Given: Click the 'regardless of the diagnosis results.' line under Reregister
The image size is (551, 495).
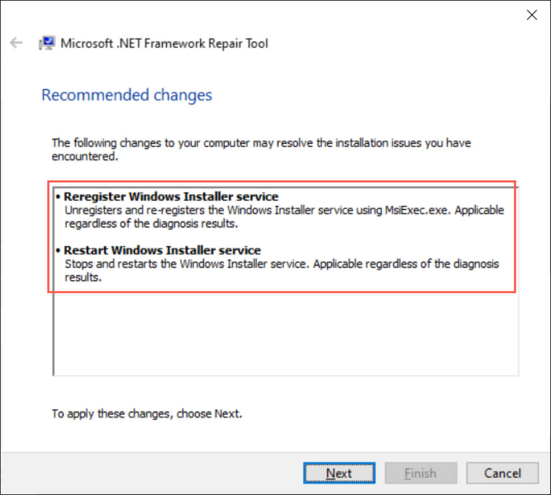Looking at the screenshot, I should pyautogui.click(x=151, y=223).
